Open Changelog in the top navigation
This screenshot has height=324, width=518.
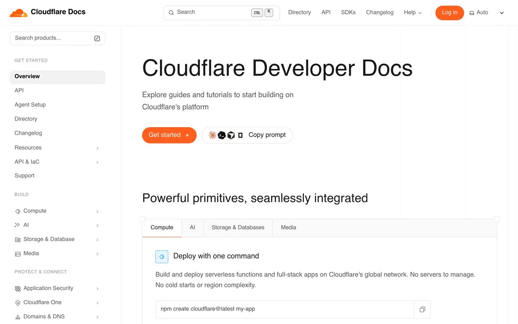tap(380, 13)
